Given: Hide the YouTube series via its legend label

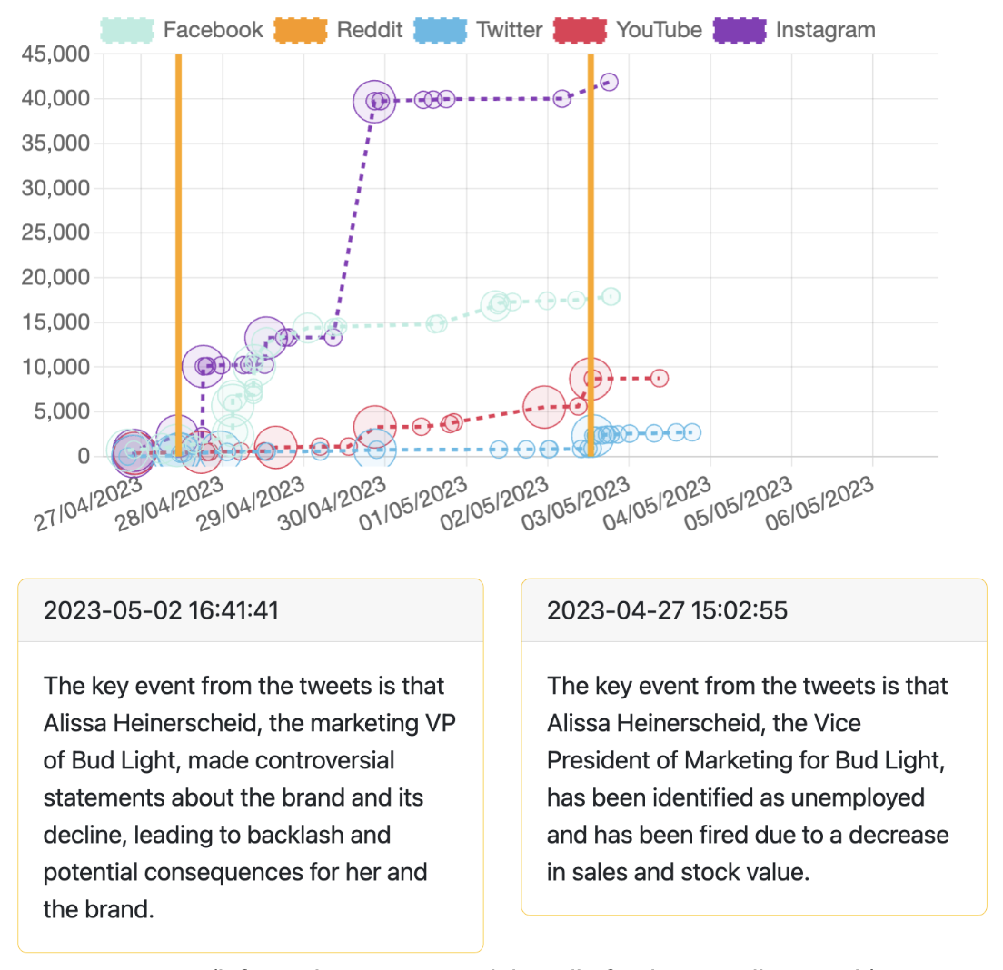Looking at the screenshot, I should [659, 30].
